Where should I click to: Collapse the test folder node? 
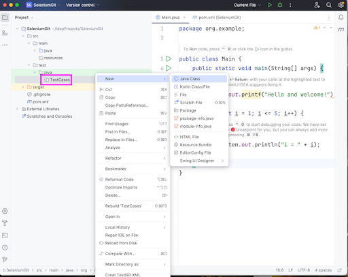tap(29, 65)
